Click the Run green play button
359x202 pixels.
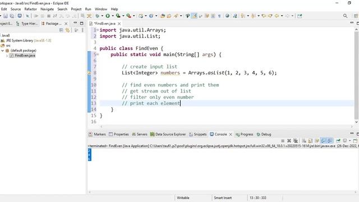coord(108,16)
